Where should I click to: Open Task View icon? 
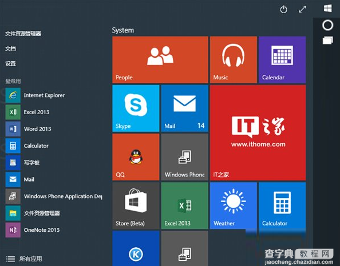[x=327, y=41]
